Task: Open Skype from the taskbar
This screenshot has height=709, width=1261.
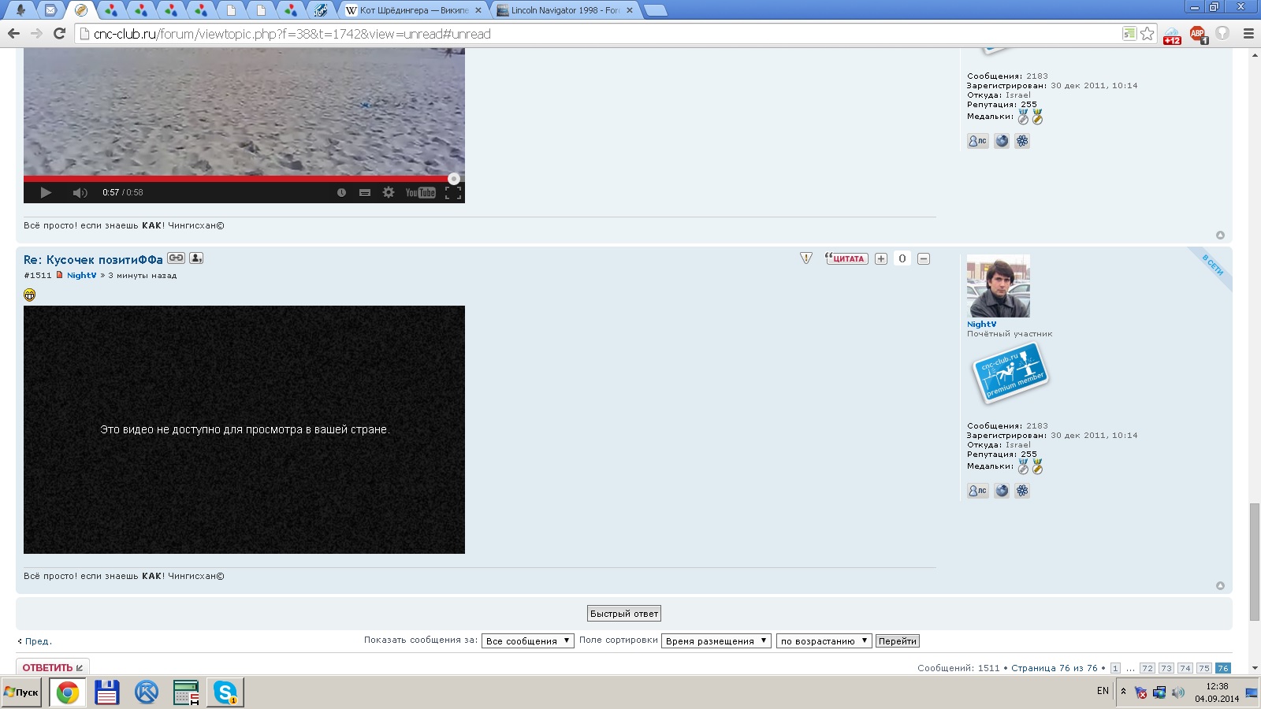Action: tap(225, 692)
